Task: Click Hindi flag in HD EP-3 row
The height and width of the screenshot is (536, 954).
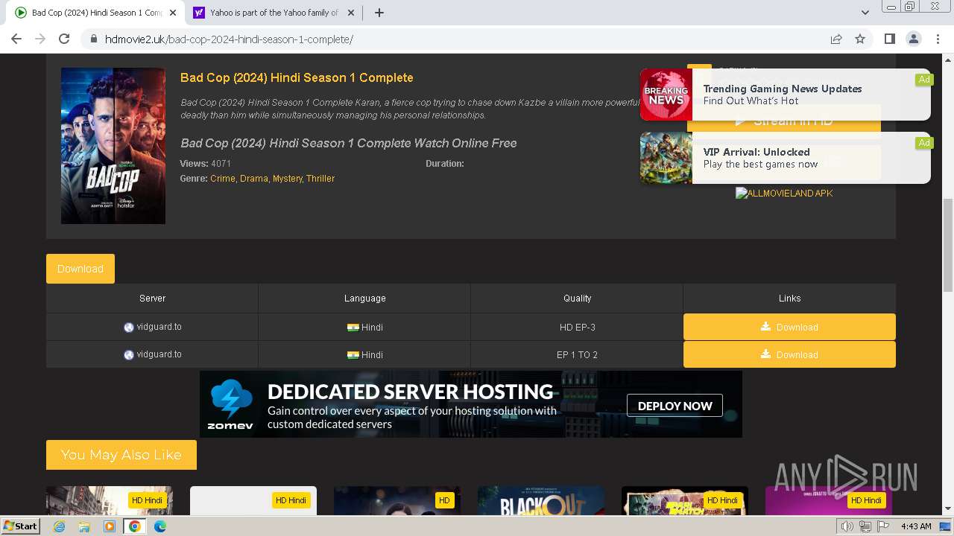Action: pos(353,328)
